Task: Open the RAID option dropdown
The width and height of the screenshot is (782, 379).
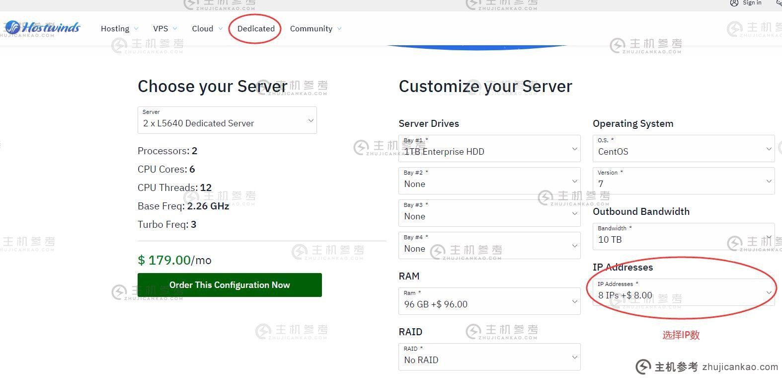Action: tap(489, 357)
